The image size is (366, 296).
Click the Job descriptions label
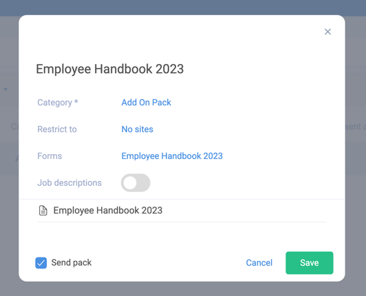point(69,182)
